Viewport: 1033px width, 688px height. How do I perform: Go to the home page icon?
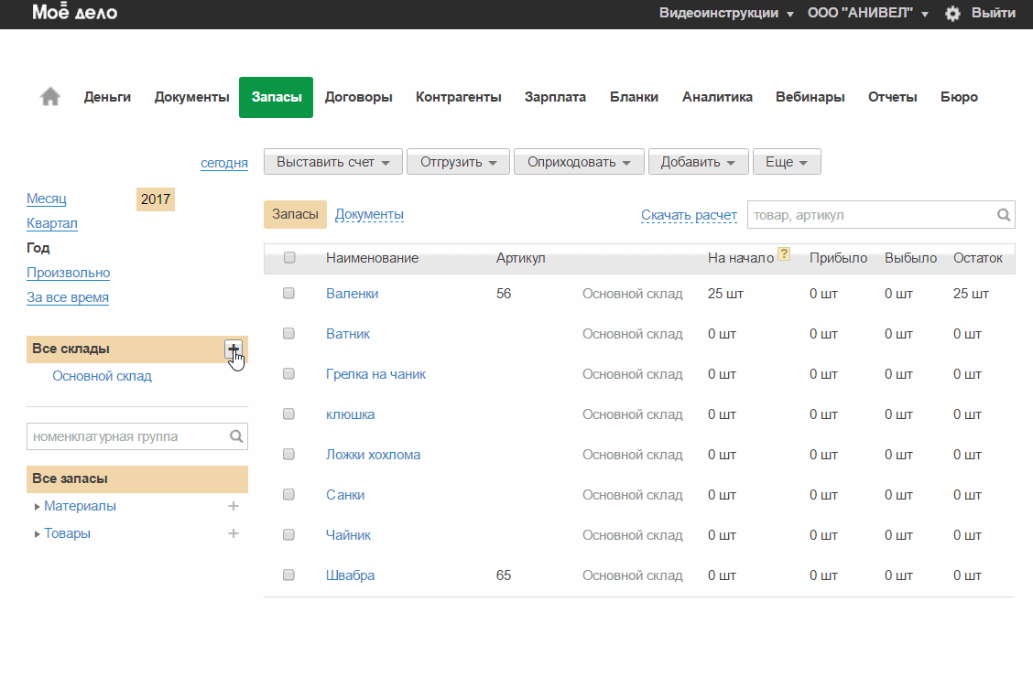click(50, 97)
